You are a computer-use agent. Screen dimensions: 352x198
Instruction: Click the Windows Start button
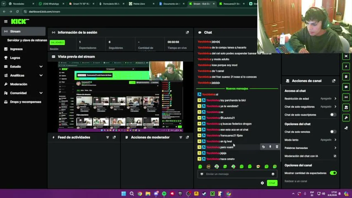click(x=124, y=194)
